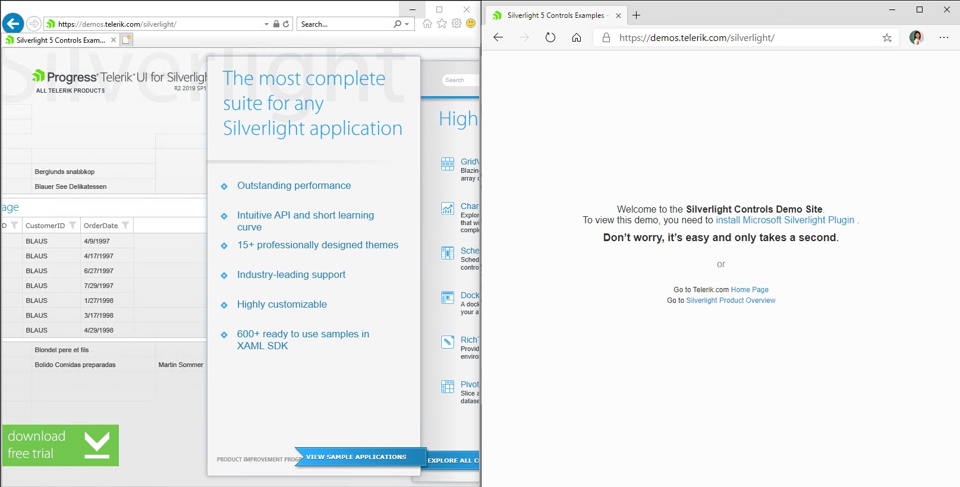The image size is (960, 487).
Task: Open the IE address bar dropdown arrow
Action: click(x=266, y=24)
